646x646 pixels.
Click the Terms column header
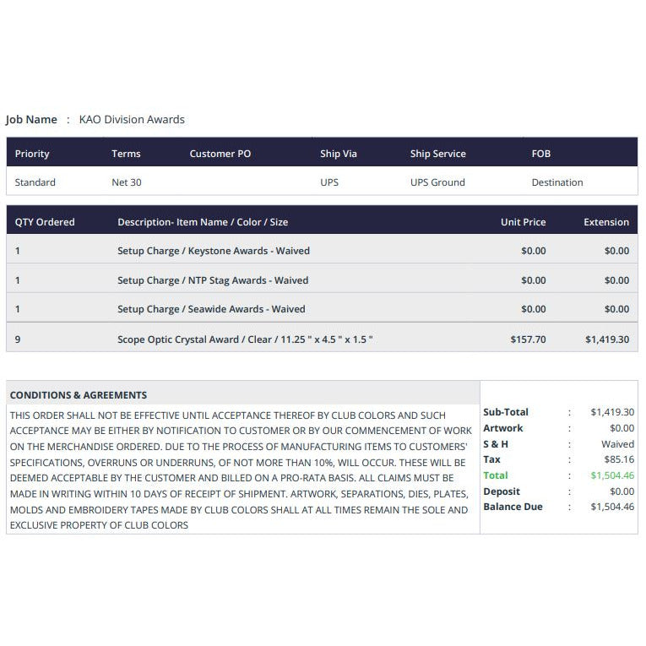tap(126, 154)
